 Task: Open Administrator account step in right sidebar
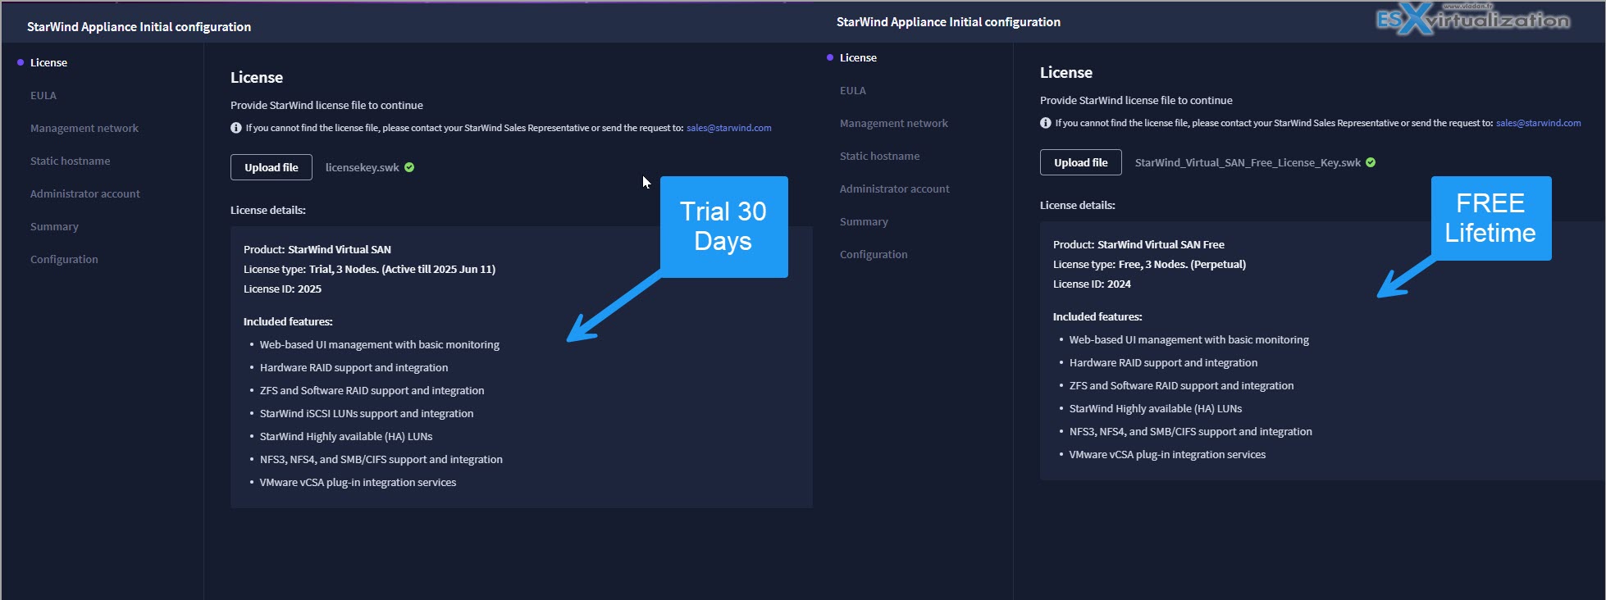[x=895, y=189]
